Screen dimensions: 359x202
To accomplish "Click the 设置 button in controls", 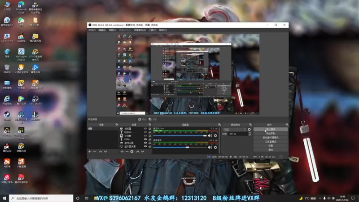I will click(271, 145).
